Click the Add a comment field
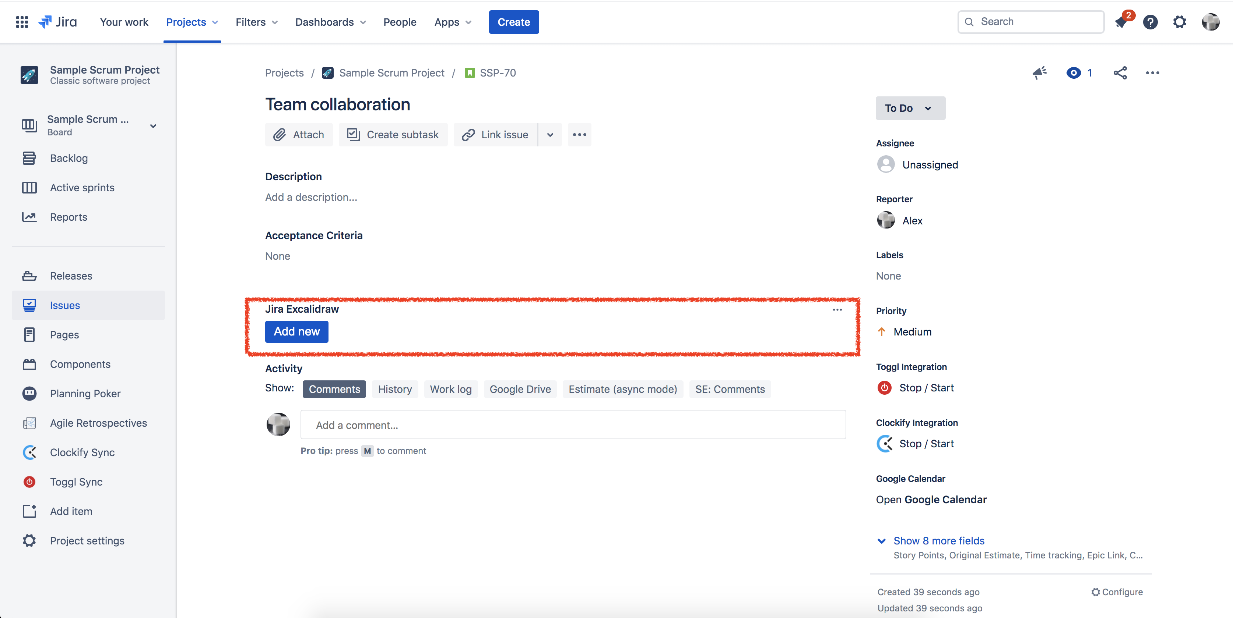The image size is (1233, 618). 572,425
